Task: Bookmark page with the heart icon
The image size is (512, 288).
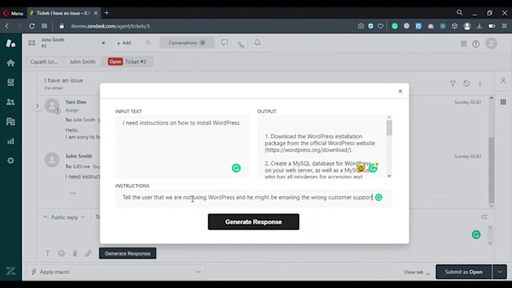Action: pos(380,26)
